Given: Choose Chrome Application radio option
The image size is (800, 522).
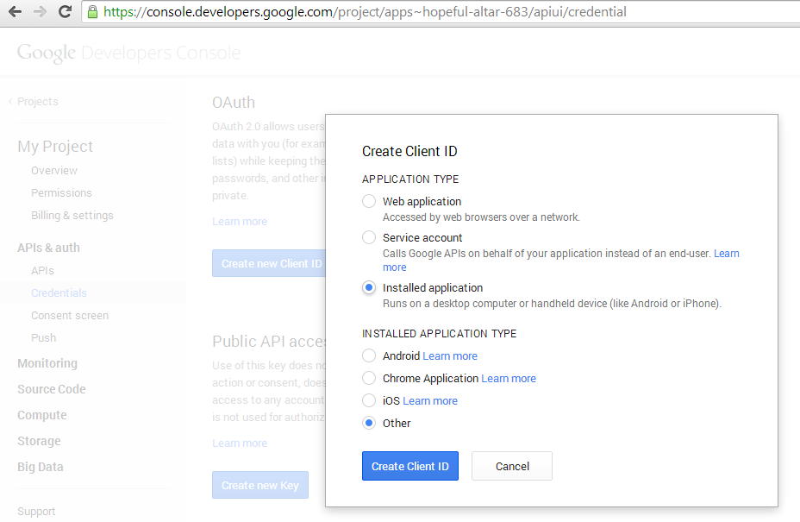Looking at the screenshot, I should (369, 378).
